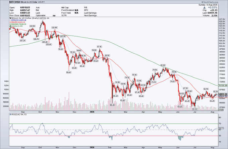This screenshot has height=149, width=228.
Task: Click the Optionable value 'no'
Action: tap(54, 15)
